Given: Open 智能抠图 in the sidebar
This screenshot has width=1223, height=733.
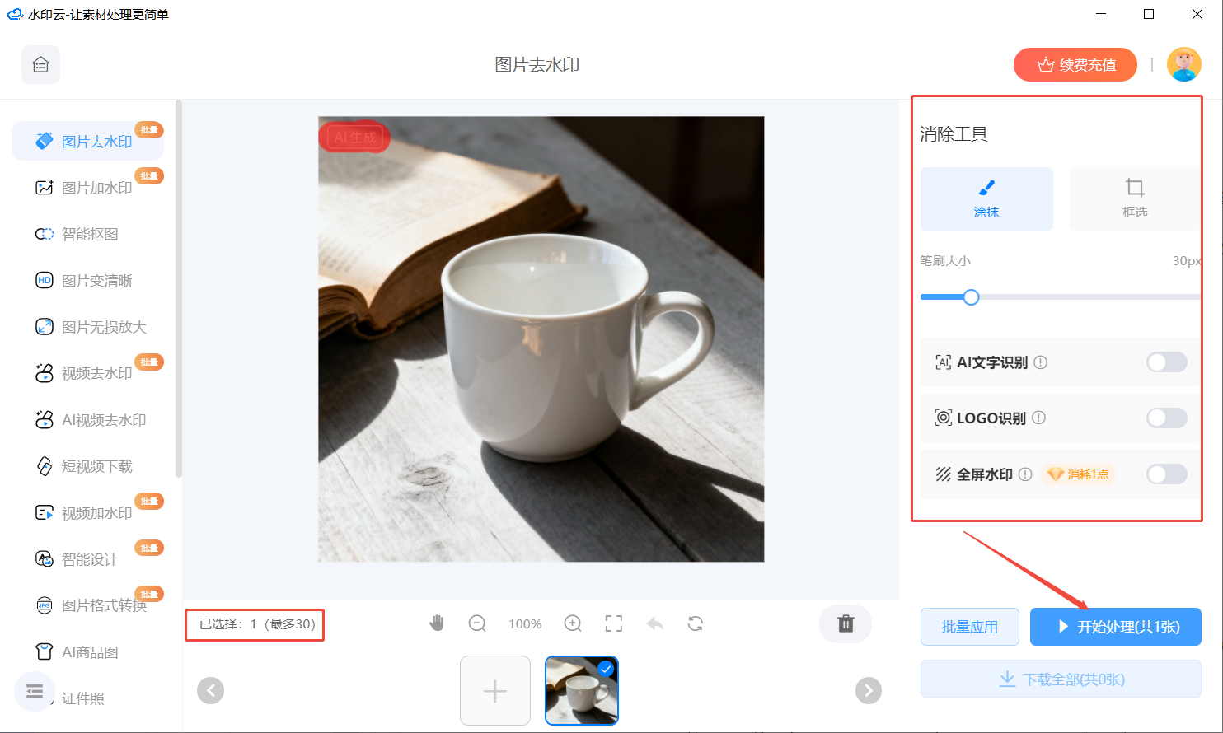Looking at the screenshot, I should click(x=90, y=235).
